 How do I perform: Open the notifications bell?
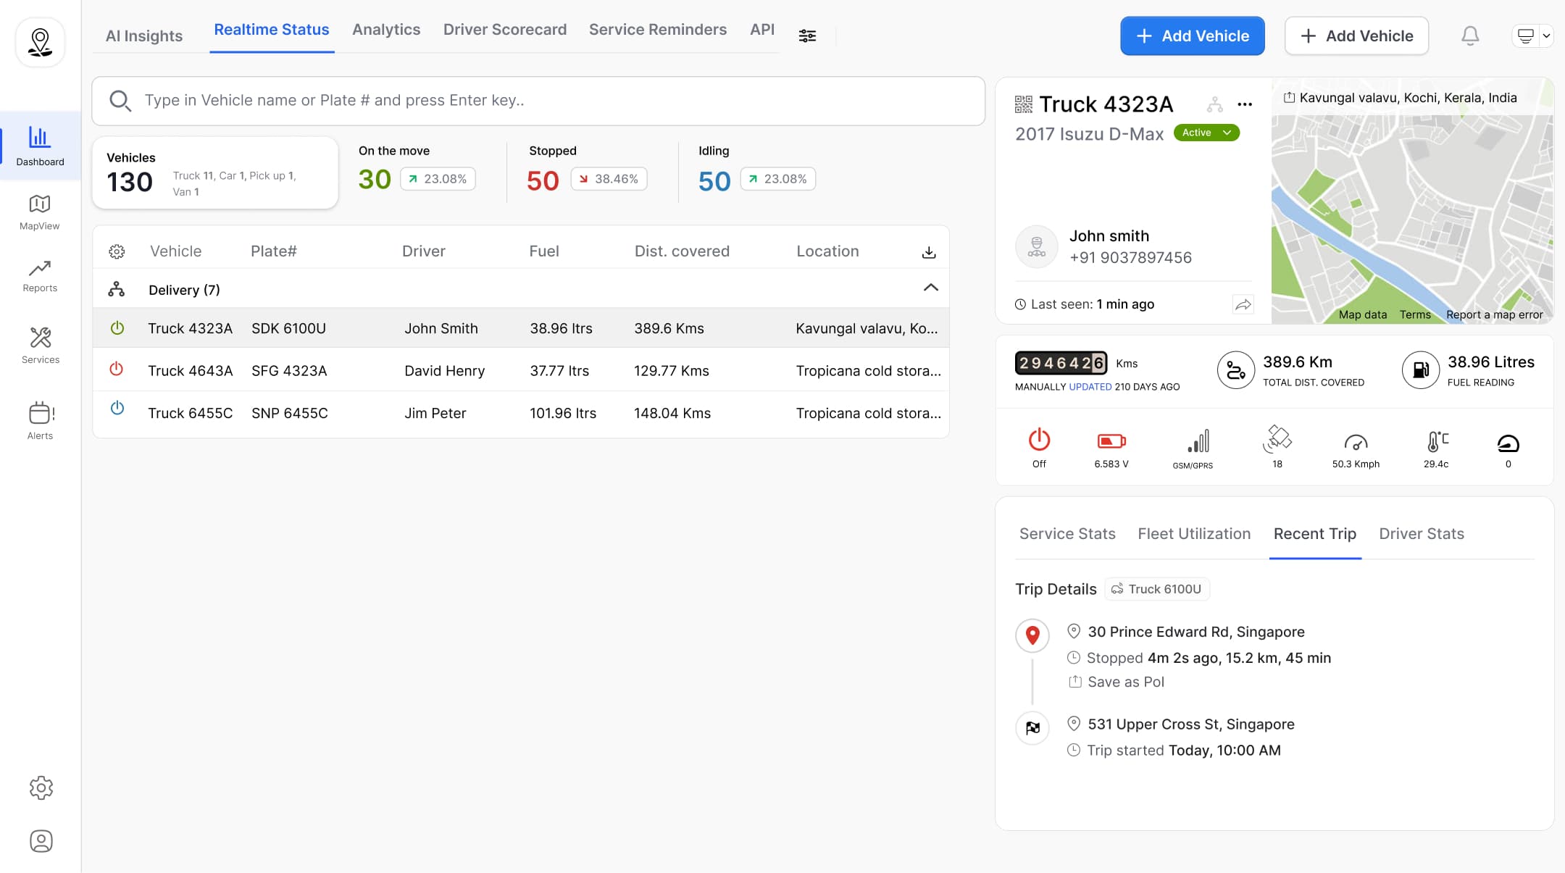pos(1470,35)
